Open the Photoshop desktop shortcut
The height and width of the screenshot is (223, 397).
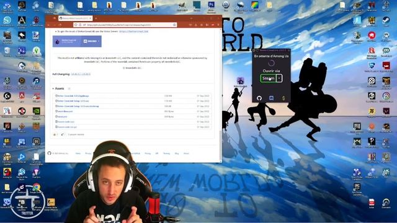[211, 7]
